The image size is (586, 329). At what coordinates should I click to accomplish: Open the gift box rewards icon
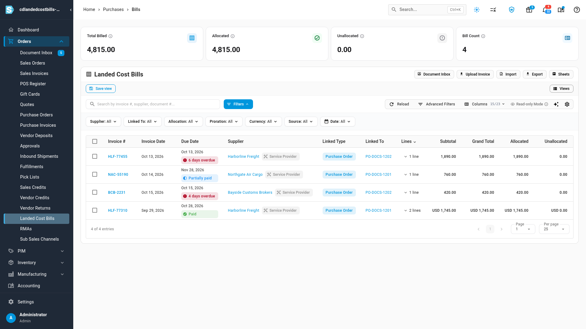pyautogui.click(x=529, y=10)
